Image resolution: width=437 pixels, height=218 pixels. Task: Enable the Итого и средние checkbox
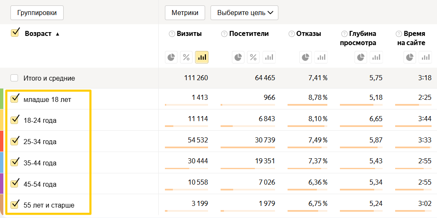[15, 78]
